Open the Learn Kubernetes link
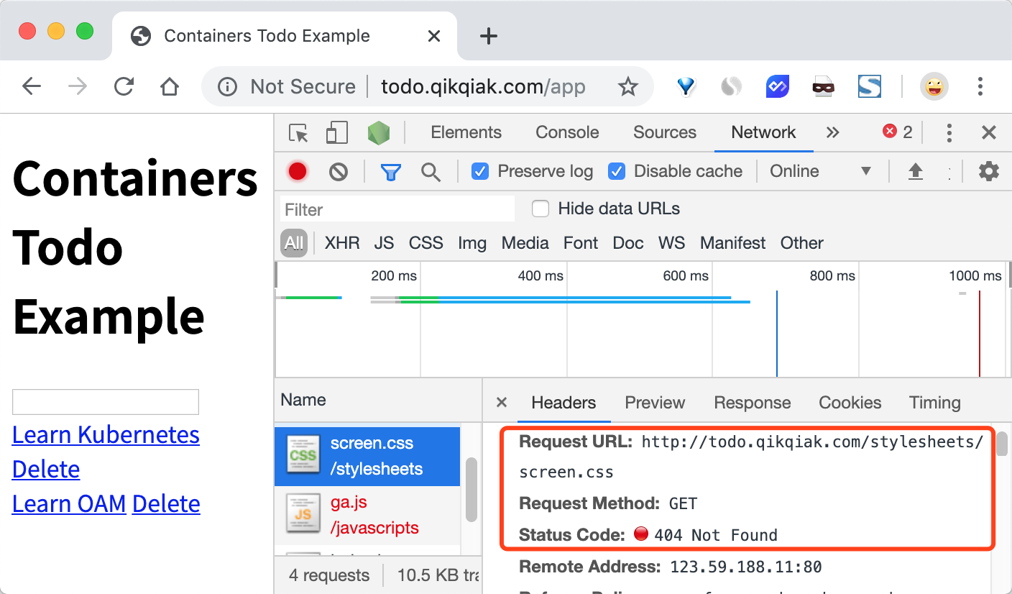The height and width of the screenshot is (594, 1012). [106, 435]
